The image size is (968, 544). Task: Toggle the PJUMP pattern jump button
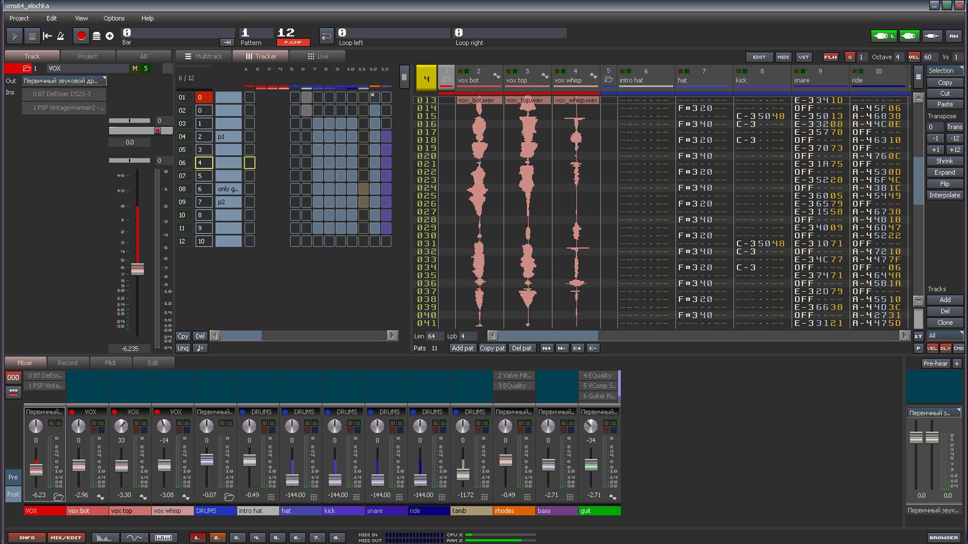(x=293, y=43)
